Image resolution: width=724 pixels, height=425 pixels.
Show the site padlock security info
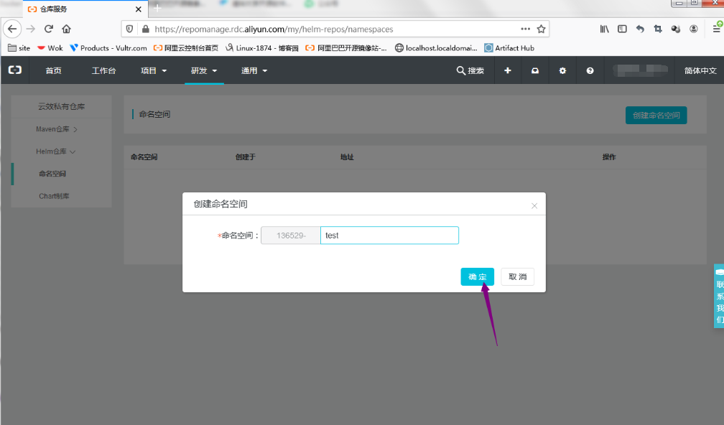[145, 29]
